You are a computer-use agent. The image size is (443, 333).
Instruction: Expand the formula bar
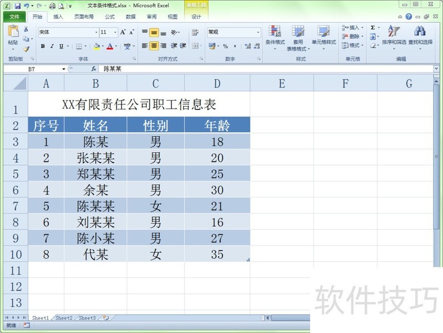click(x=436, y=69)
